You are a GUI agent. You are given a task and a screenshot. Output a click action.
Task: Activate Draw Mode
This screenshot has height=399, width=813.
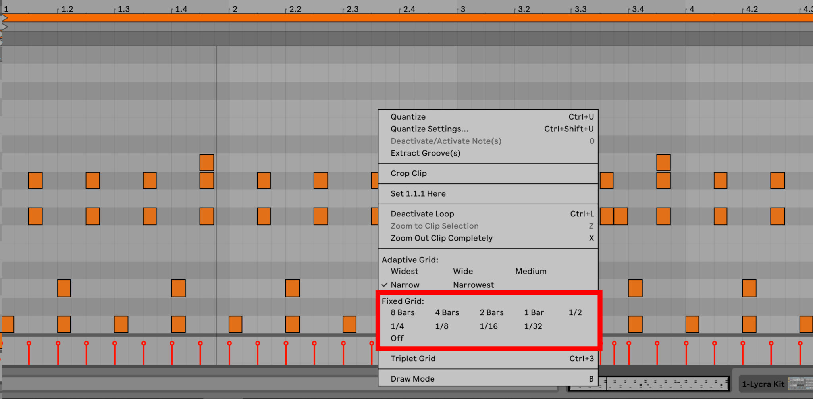pos(412,378)
